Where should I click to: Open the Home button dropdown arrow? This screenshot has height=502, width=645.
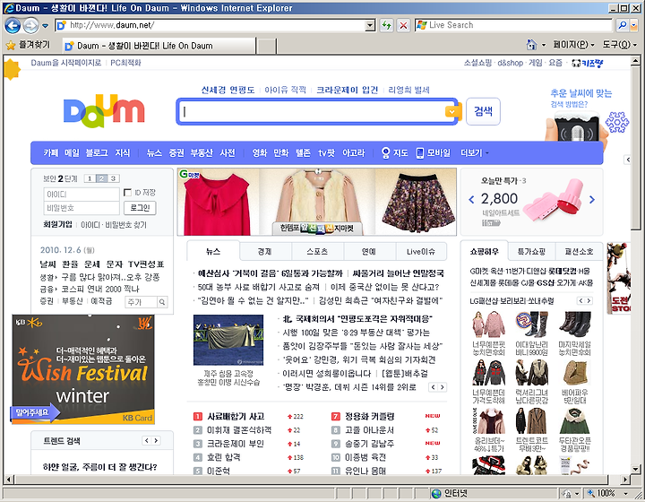click(544, 45)
